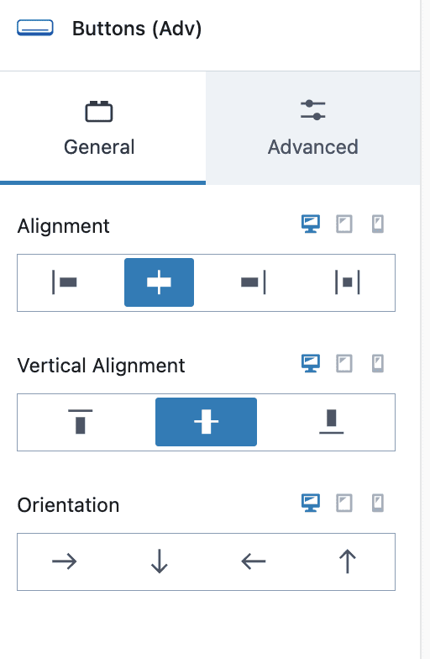This screenshot has height=659, width=430.
Task: Select left-to-right row orientation arrow
Action: 64,561
